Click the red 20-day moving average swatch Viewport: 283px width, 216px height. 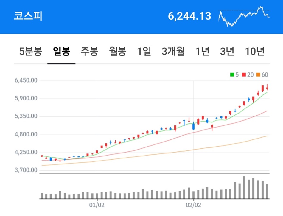244,74
